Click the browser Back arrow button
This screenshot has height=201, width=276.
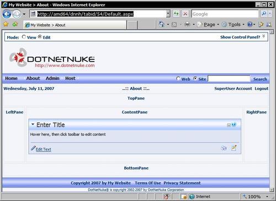[7, 14]
